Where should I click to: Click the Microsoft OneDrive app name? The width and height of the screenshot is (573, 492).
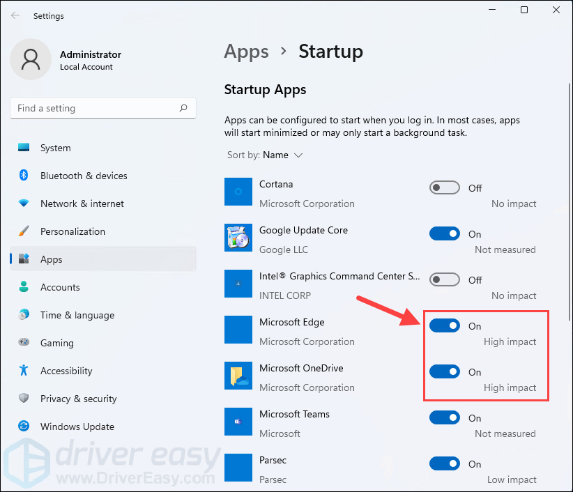[301, 368]
